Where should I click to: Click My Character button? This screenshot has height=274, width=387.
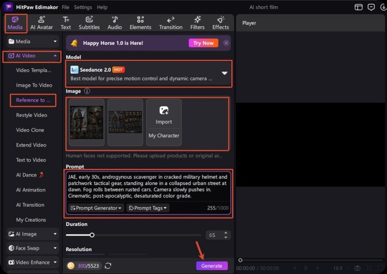tap(164, 136)
